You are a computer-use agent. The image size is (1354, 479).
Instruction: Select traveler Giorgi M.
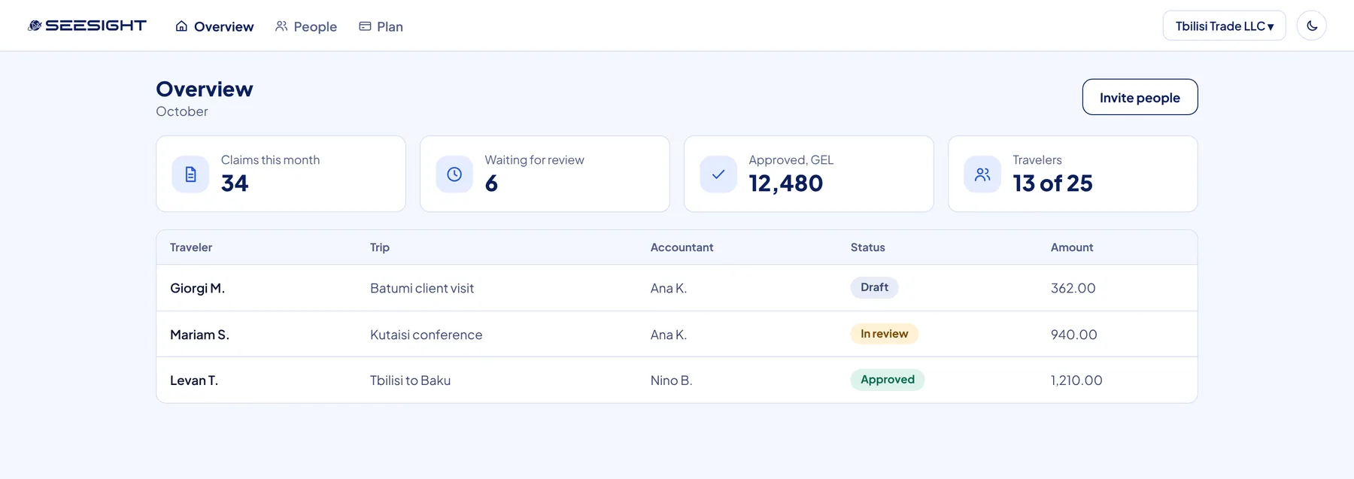point(197,288)
